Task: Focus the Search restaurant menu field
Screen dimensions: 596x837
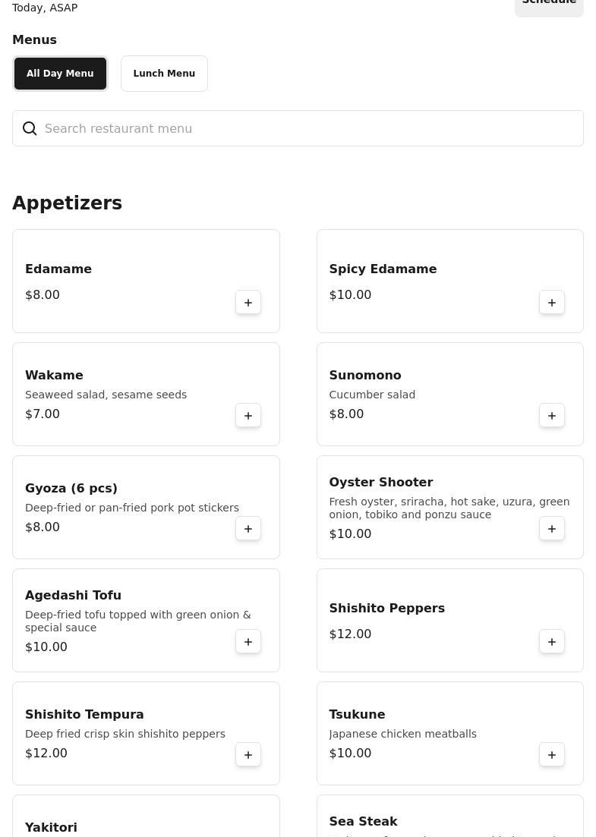Action: [304, 129]
